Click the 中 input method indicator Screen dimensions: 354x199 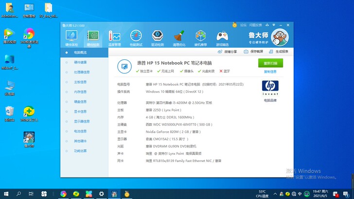click(x=300, y=194)
